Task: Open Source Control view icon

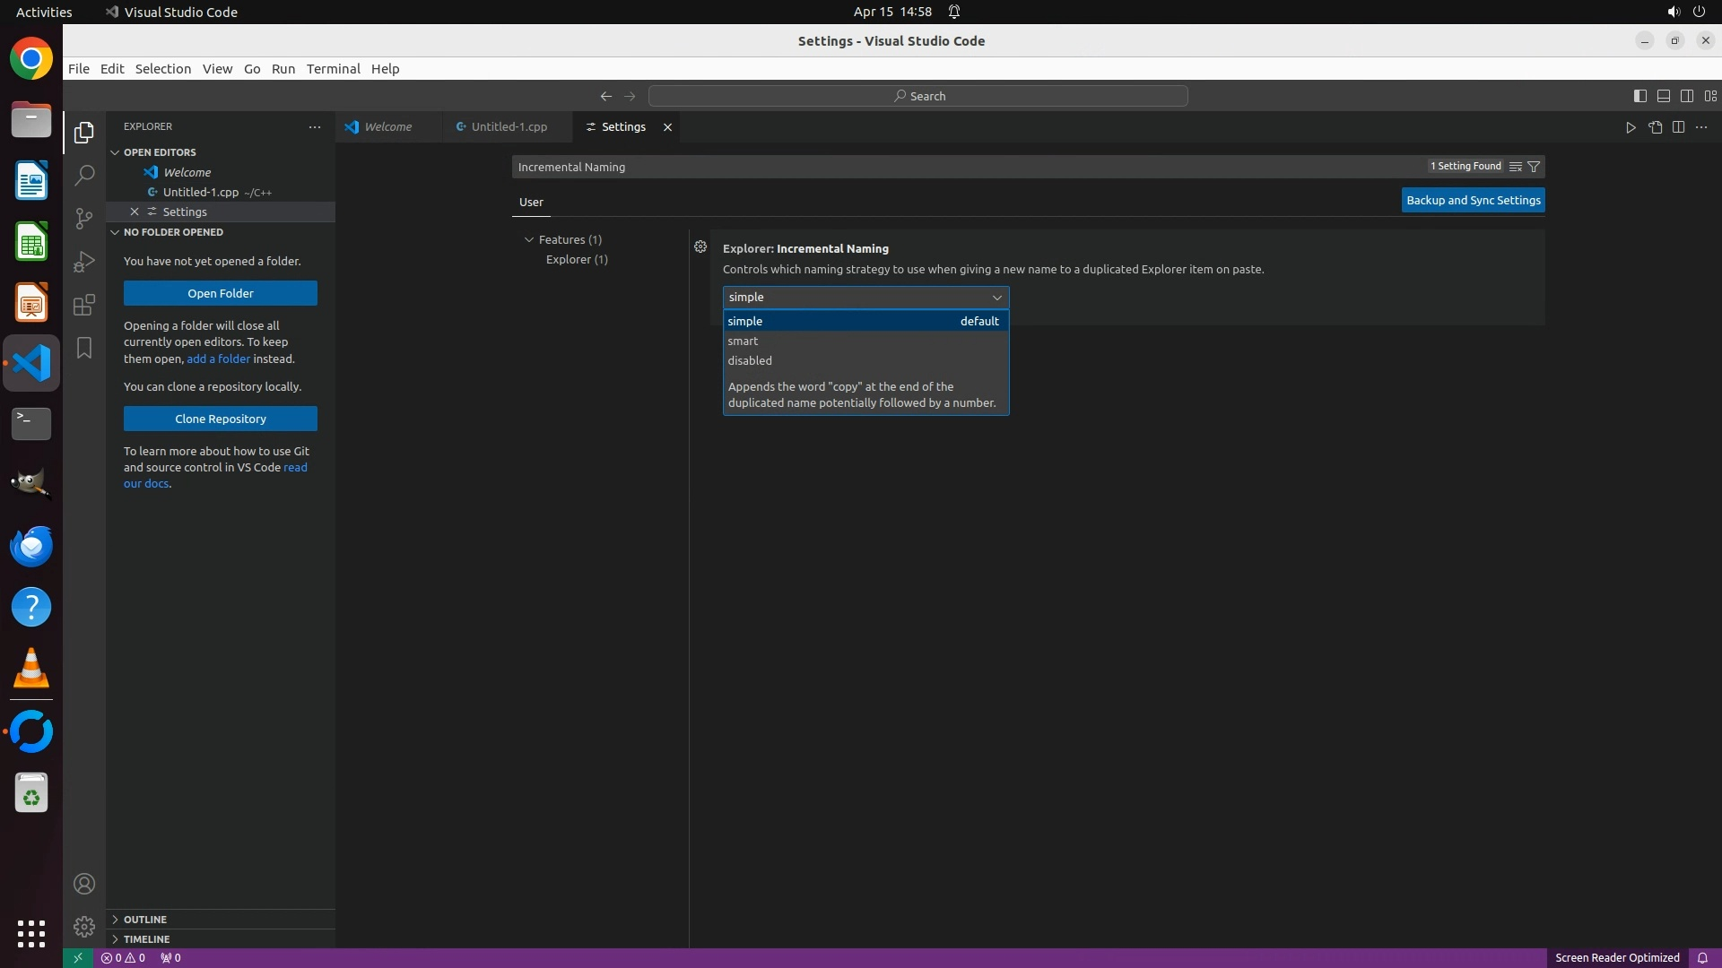Action: 84,218
